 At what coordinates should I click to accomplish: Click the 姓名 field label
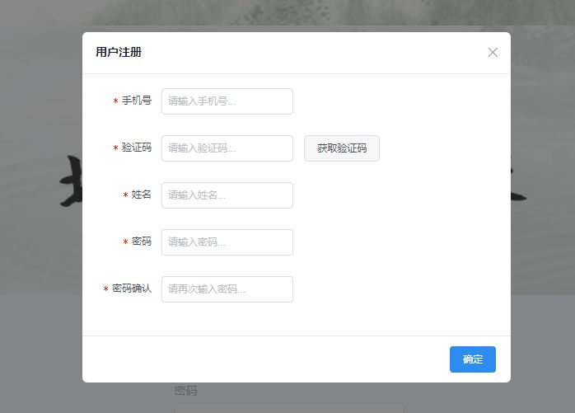[142, 195]
